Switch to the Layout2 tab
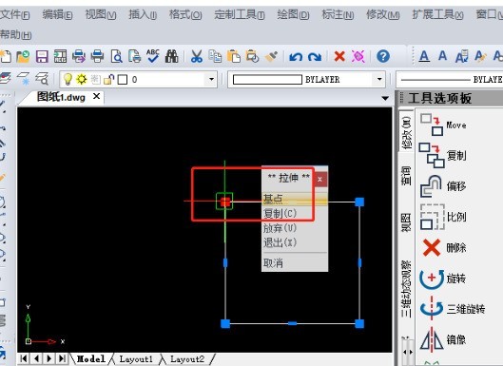Screen dimensions: 503x366 pyautogui.click(x=187, y=359)
